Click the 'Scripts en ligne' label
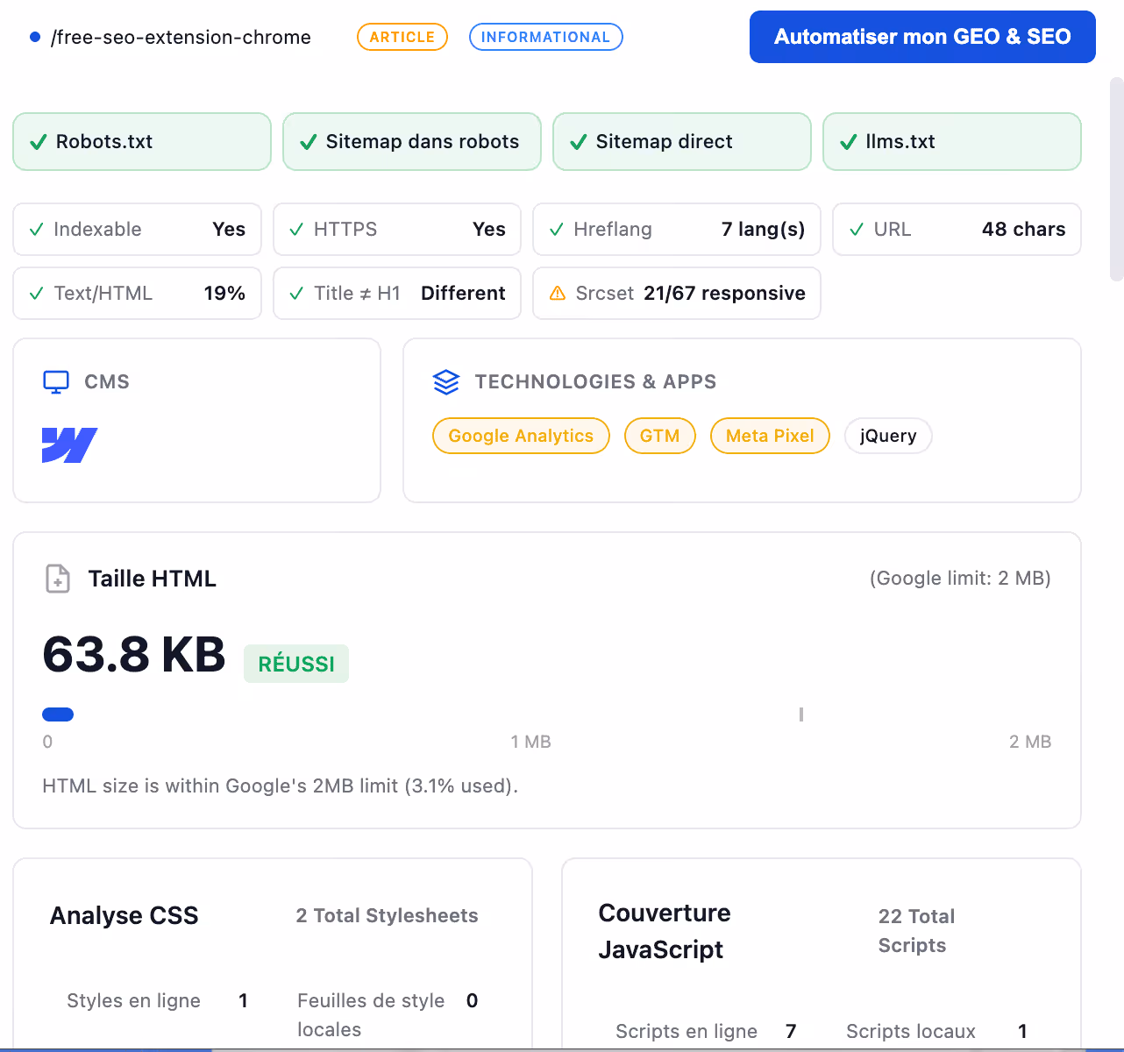 [686, 1032]
